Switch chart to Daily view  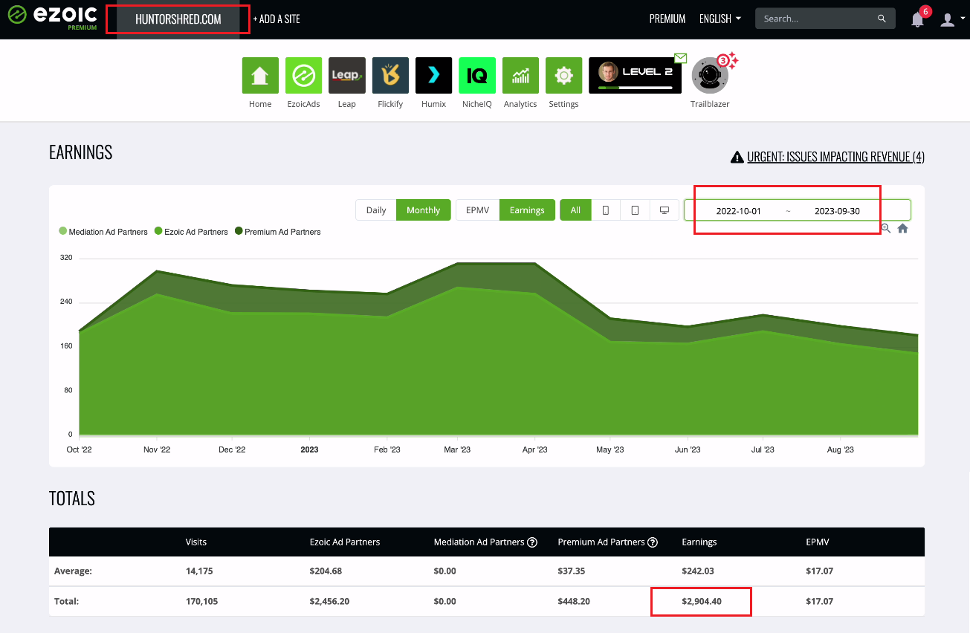tap(376, 210)
